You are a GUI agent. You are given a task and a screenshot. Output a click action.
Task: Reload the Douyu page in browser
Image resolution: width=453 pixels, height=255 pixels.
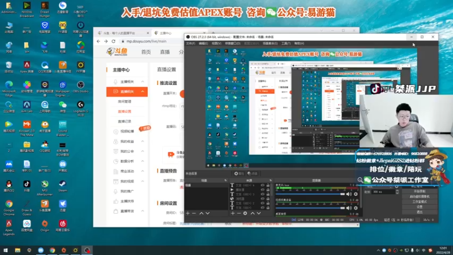click(114, 41)
